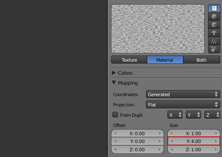Decrease Size Y with left arrow
Viewport: 222px width, 157px height.
[x=171, y=141]
